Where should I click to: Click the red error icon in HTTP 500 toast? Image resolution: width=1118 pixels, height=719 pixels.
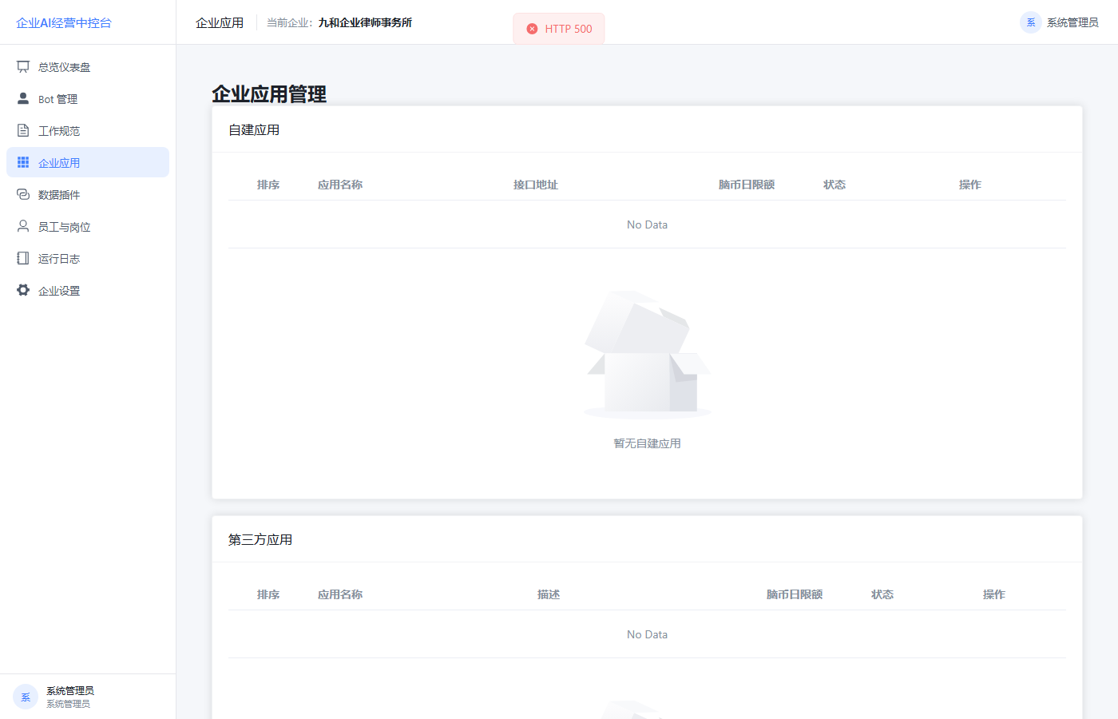coord(532,29)
